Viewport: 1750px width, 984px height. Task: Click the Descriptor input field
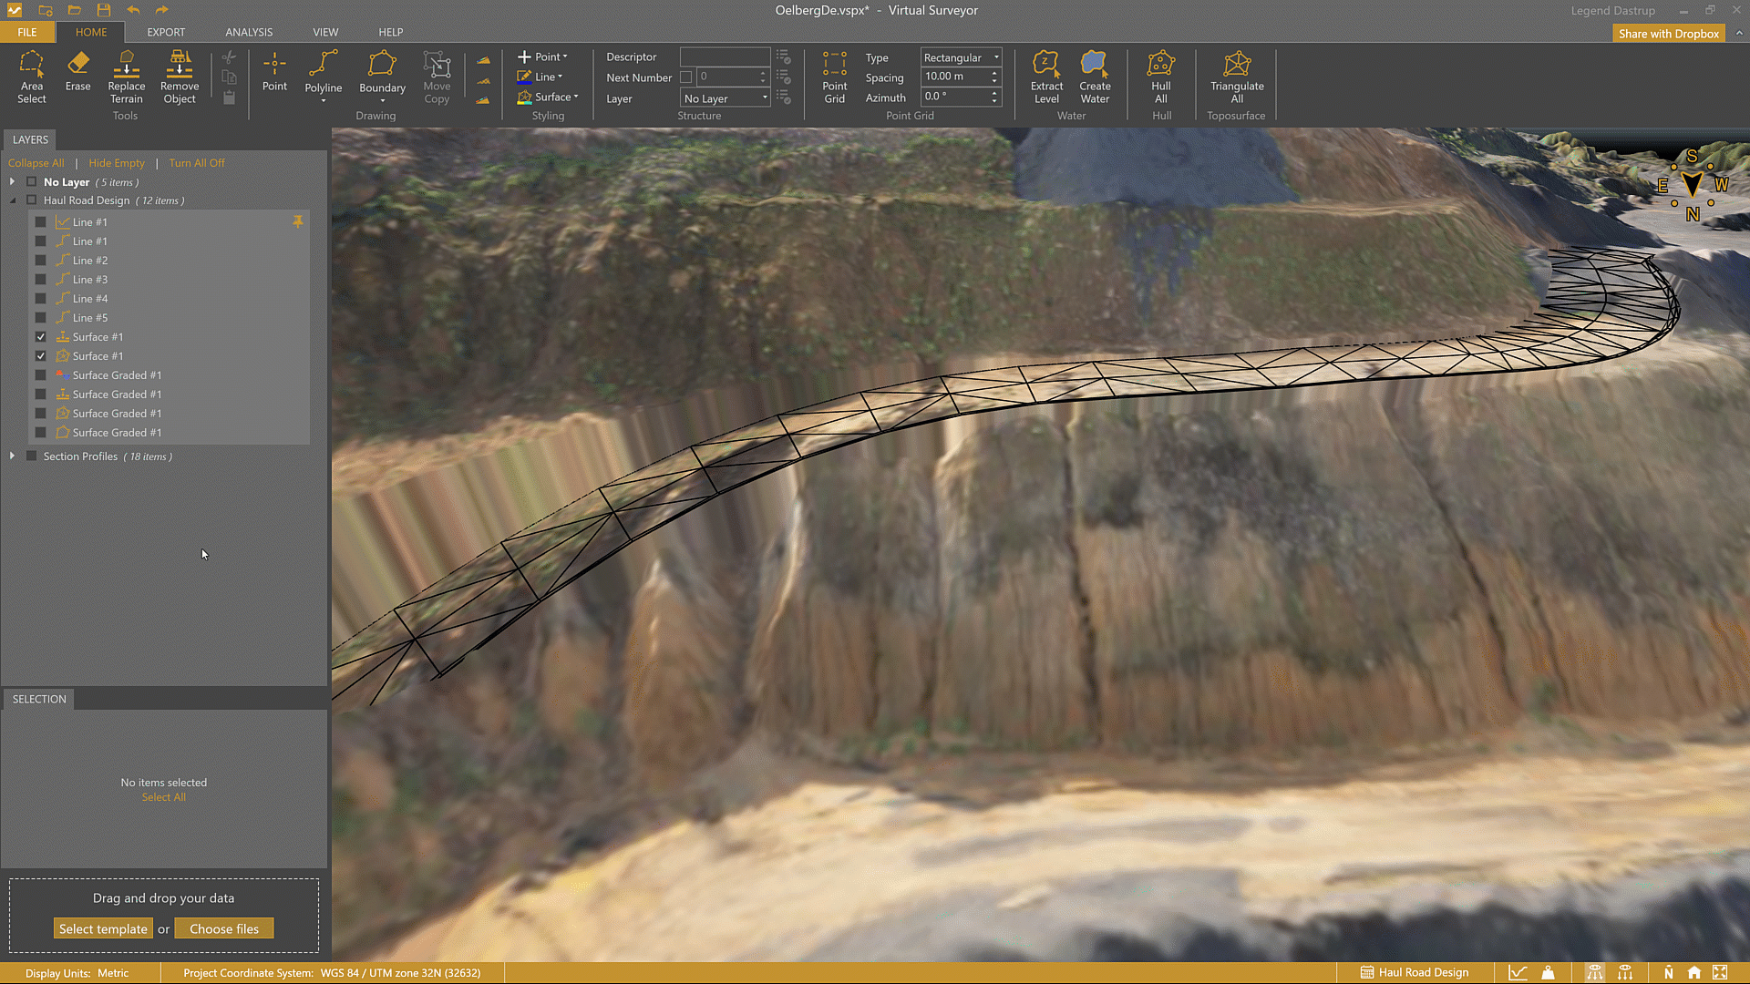[725, 56]
